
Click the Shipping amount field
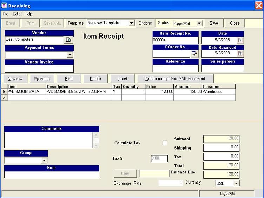point(221,148)
